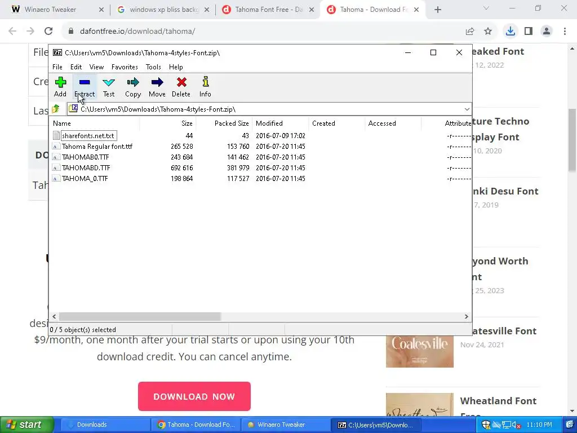Viewport: 577px width, 433px height.
Task: Toggle Chrome side panel icon
Action: click(x=529, y=32)
